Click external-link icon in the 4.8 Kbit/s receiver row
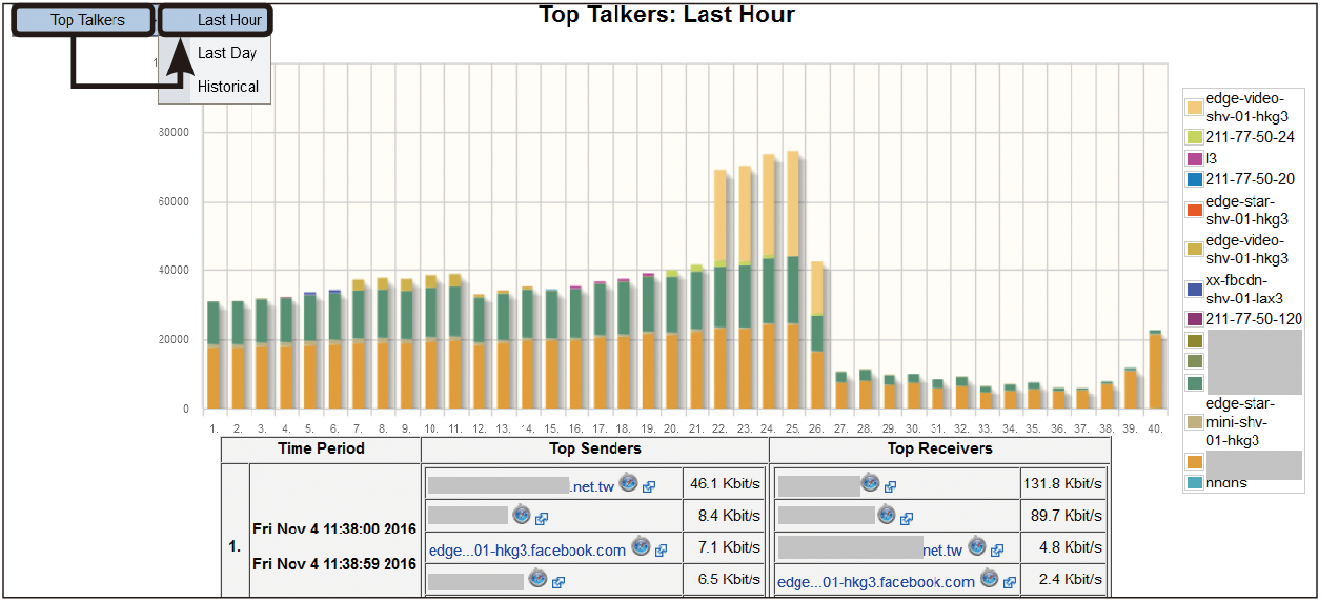Image resolution: width=1322 pixels, height=602 pixels. pyautogui.click(x=997, y=551)
